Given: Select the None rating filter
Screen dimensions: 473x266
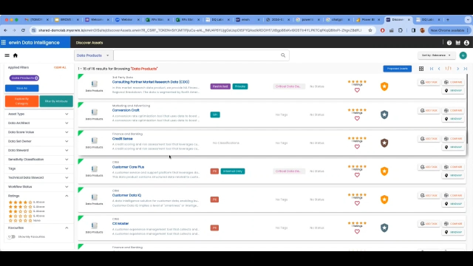Looking at the screenshot, I should [x=24, y=220].
